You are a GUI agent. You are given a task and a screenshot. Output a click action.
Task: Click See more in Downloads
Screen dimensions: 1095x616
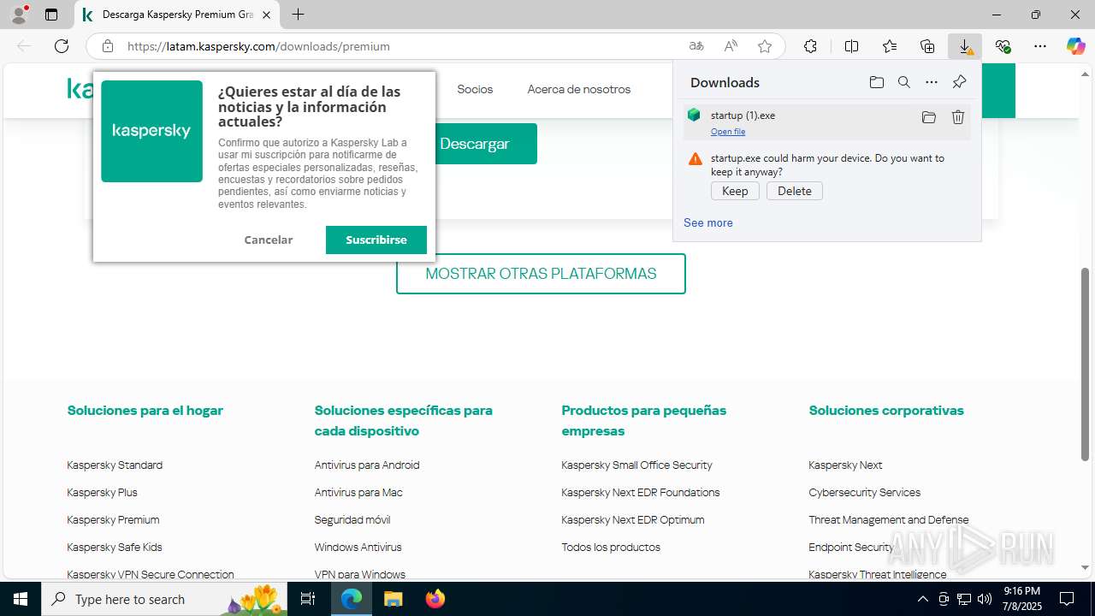(x=708, y=222)
